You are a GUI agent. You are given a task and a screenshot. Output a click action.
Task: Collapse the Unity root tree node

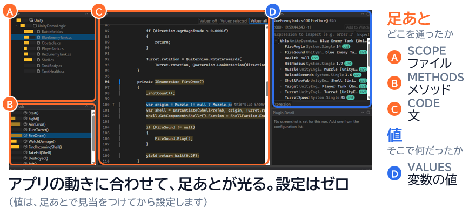pos(12,20)
